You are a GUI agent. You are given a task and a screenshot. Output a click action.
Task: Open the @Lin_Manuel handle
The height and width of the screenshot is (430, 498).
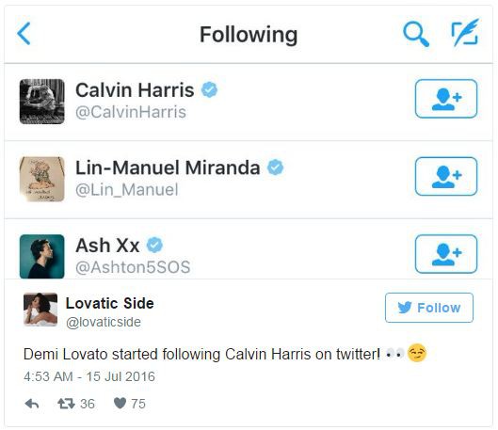tap(127, 190)
